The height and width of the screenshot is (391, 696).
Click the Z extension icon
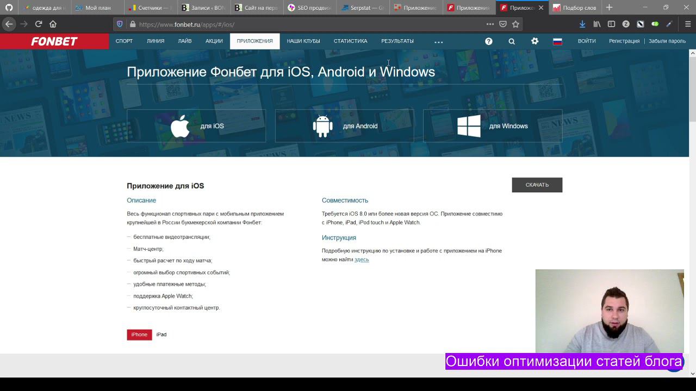[626, 24]
